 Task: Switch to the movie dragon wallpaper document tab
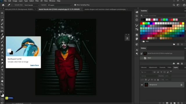pos(105,9)
